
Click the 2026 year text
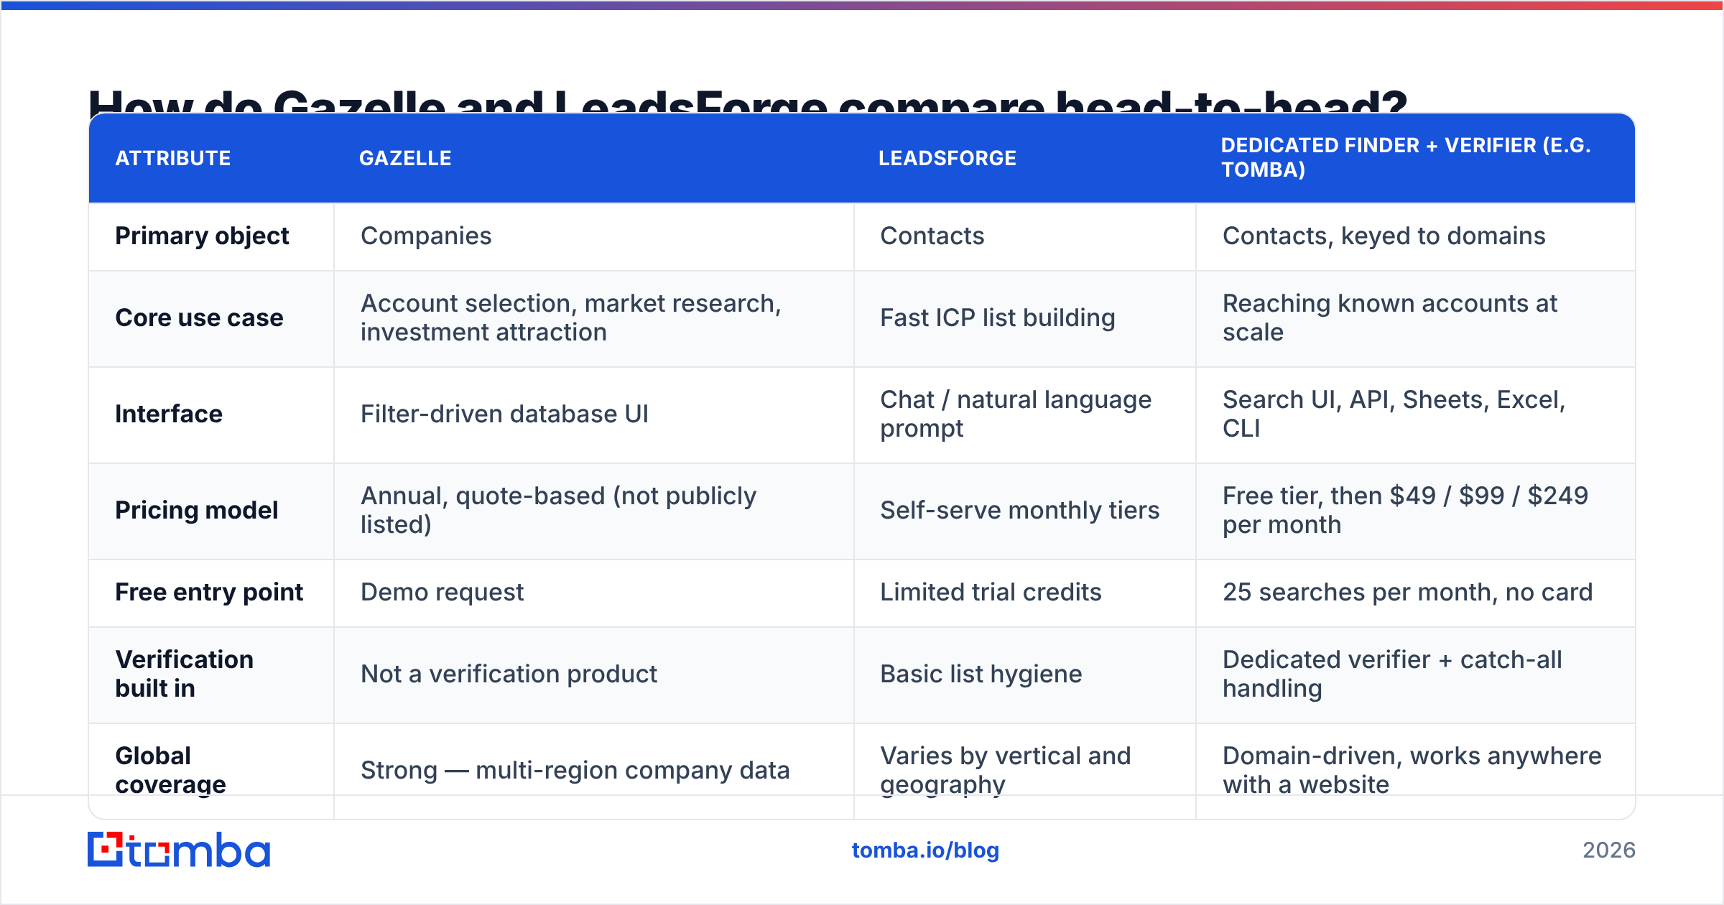pos(1609,850)
